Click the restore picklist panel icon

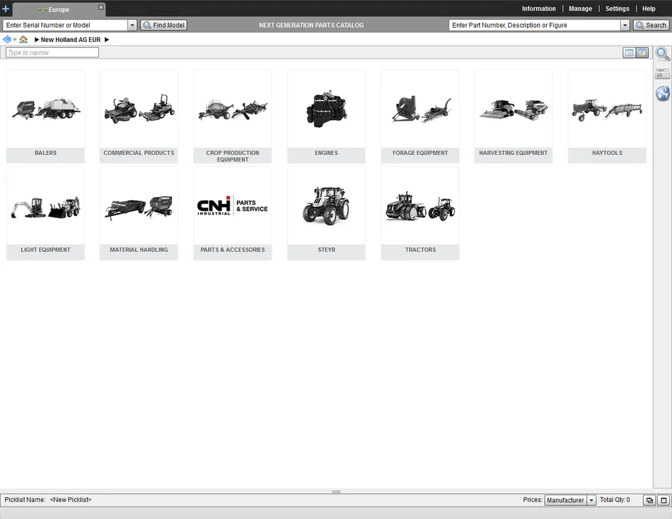point(649,500)
